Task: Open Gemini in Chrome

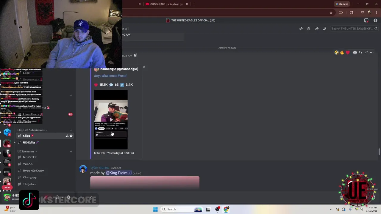Action: [341, 4]
